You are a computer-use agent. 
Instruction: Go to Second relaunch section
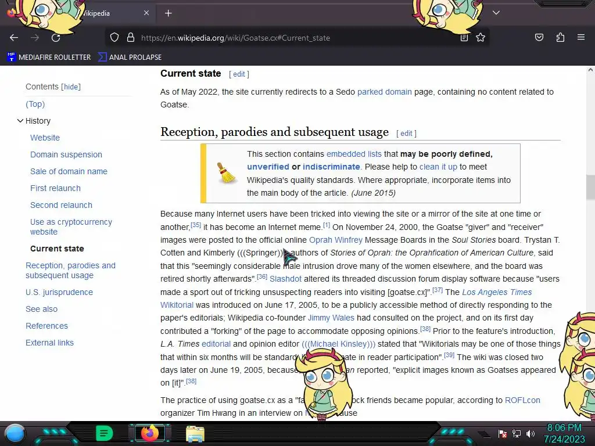(x=61, y=205)
